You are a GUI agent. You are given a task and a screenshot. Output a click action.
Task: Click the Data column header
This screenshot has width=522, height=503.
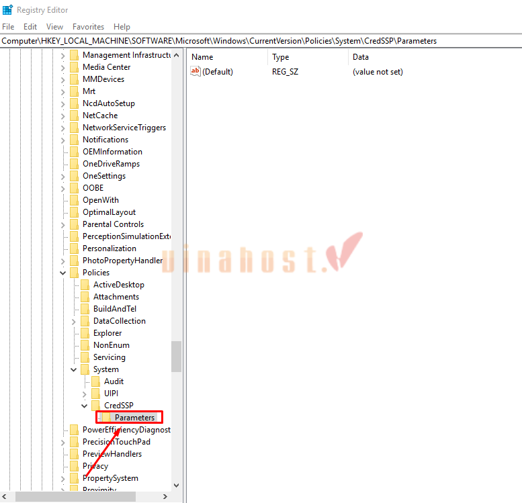[x=361, y=57]
